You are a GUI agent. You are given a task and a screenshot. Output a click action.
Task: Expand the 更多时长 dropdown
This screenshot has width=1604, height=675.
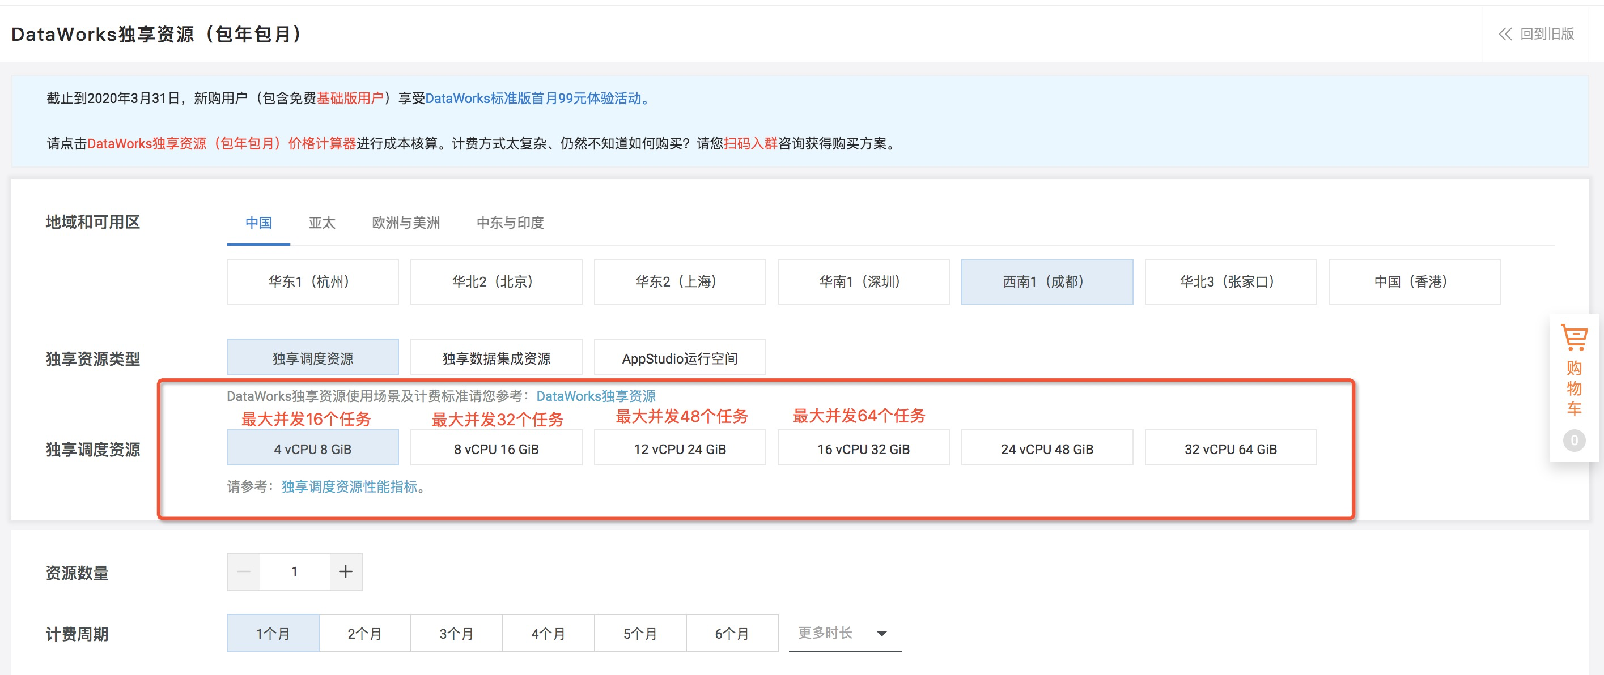845,633
